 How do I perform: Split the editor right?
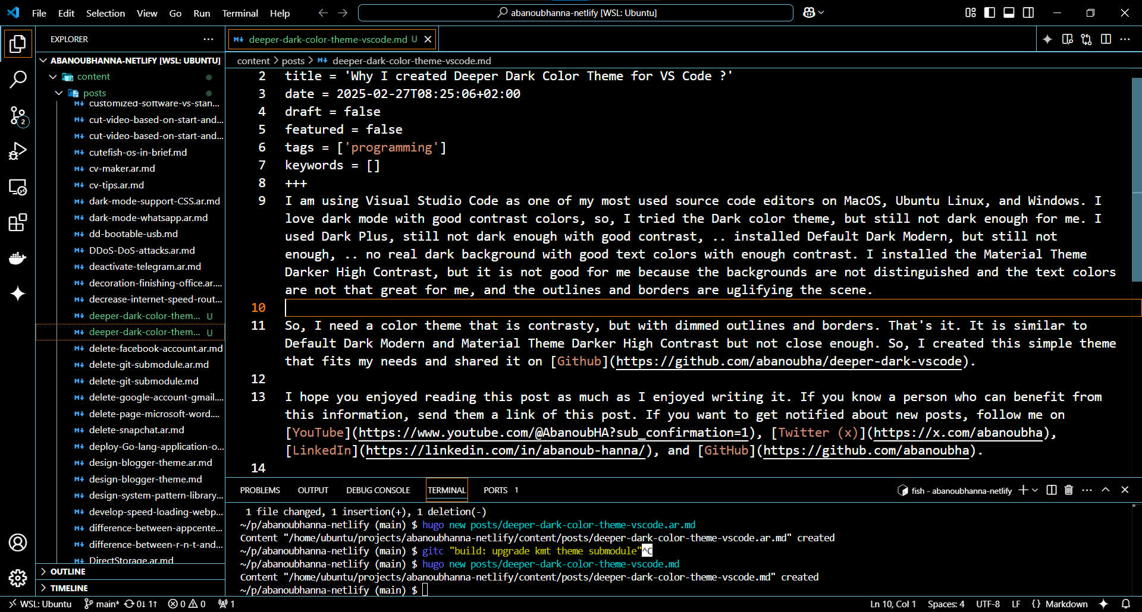[1106, 39]
